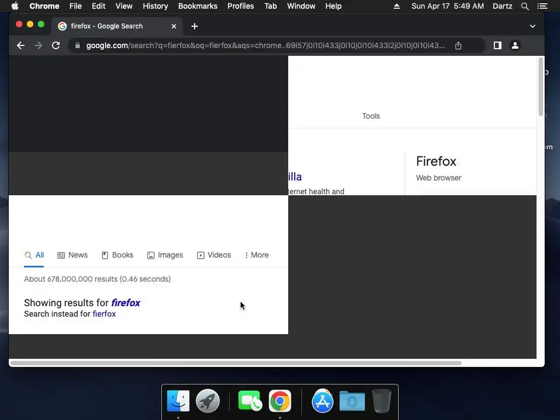The width and height of the screenshot is (560, 420).
Task: Open App Store from the dock
Action: coord(323,401)
